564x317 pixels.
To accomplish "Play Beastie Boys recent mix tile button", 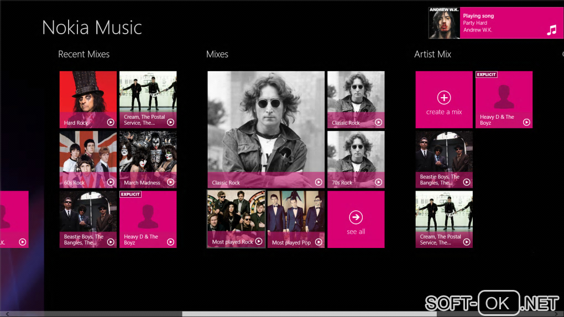I will [x=111, y=242].
